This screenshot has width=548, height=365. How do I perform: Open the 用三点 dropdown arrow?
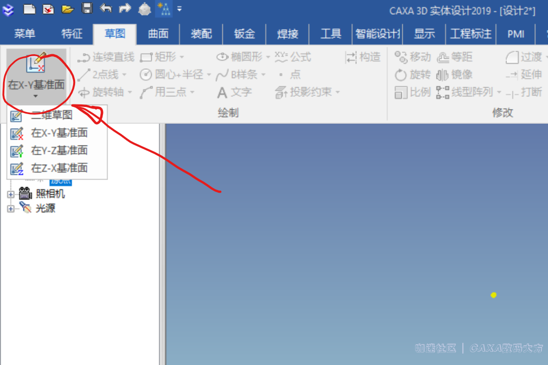click(192, 93)
